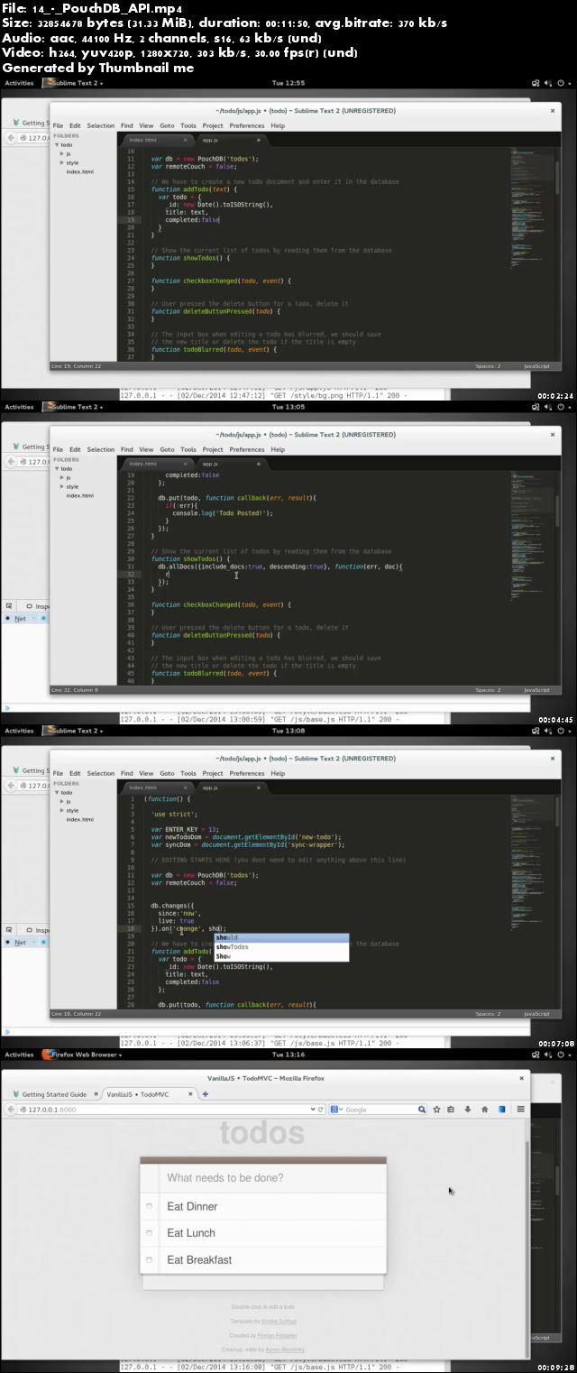Expand the style folder in the 12:55 frame
This screenshot has width=577, height=1373.
pyautogui.click(x=62, y=162)
